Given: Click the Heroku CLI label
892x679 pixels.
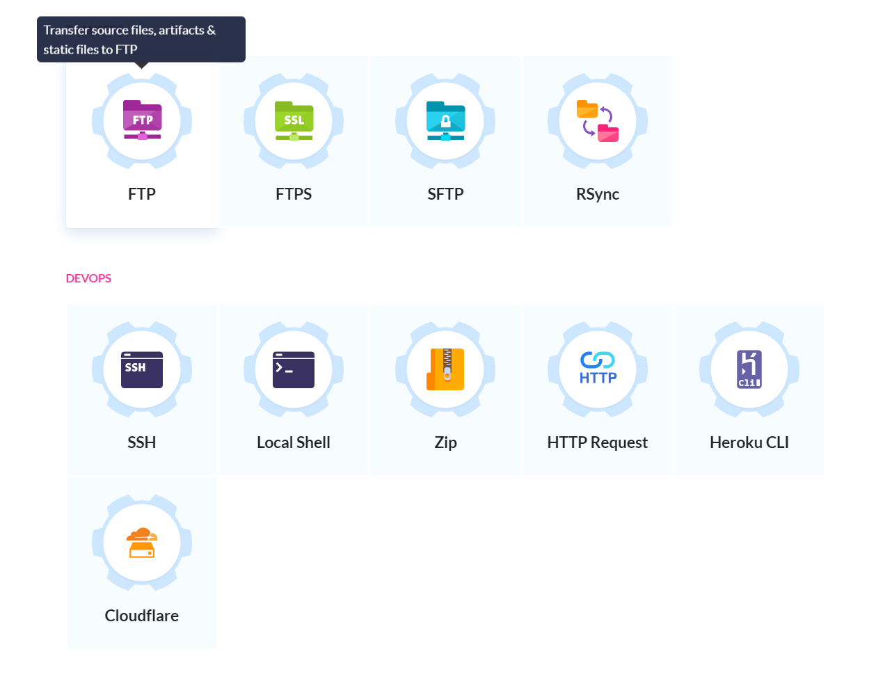Looking at the screenshot, I should point(749,442).
